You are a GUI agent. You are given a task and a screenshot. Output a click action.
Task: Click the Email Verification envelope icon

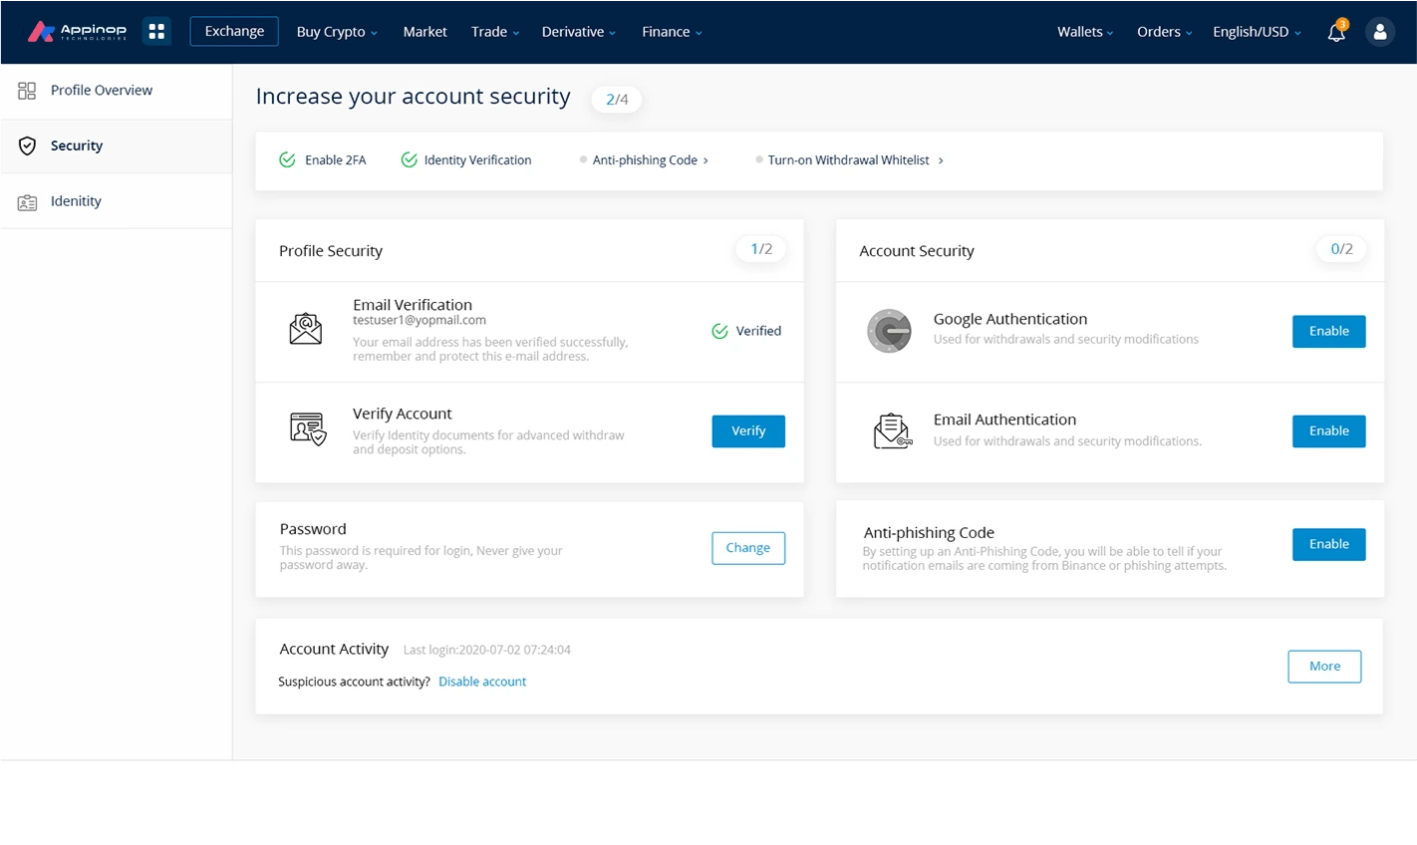[x=306, y=329]
